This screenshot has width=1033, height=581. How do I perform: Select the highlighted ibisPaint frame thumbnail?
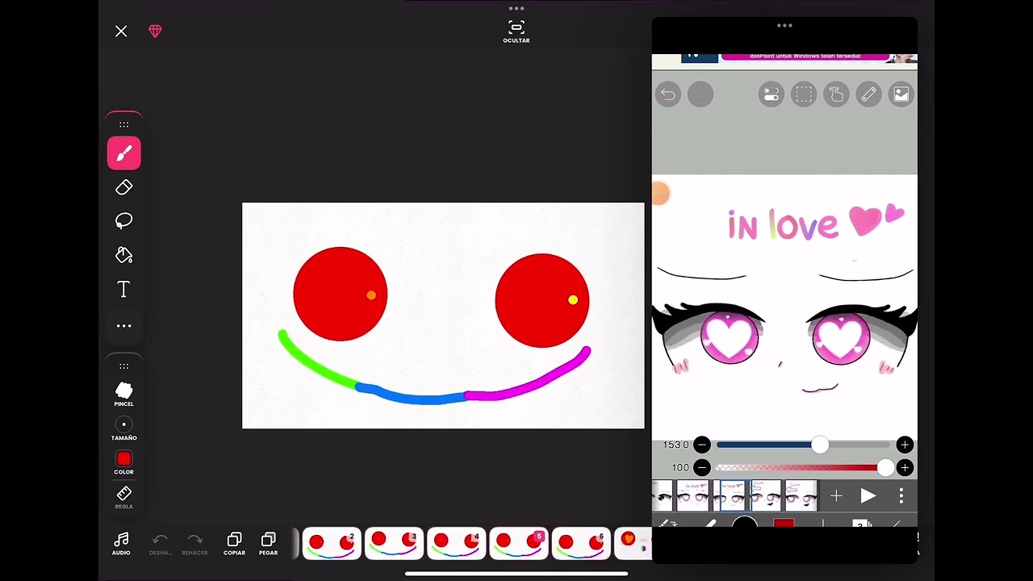pos(730,495)
